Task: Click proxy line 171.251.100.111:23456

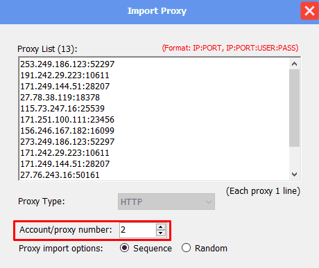Action: [67, 120]
